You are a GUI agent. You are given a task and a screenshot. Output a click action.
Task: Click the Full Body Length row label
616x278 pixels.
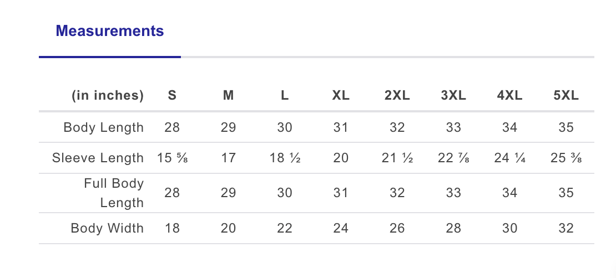click(x=114, y=193)
